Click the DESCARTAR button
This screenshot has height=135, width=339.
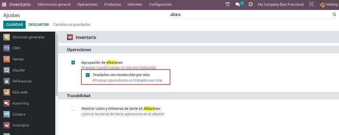[x=39, y=25]
